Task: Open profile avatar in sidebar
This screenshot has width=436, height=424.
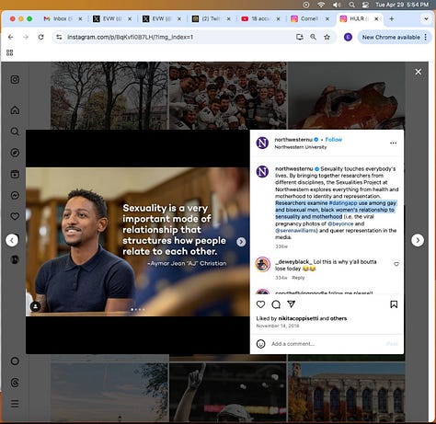Action: click(15, 259)
